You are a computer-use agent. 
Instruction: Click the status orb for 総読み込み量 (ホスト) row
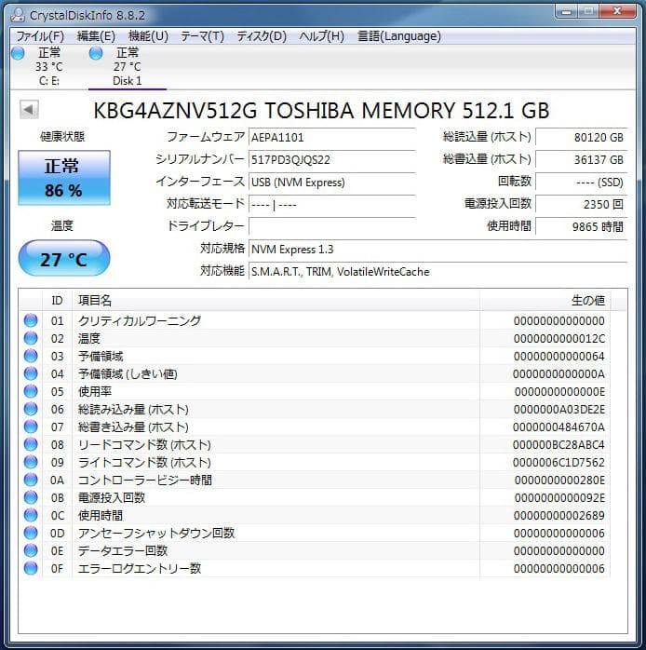31,409
